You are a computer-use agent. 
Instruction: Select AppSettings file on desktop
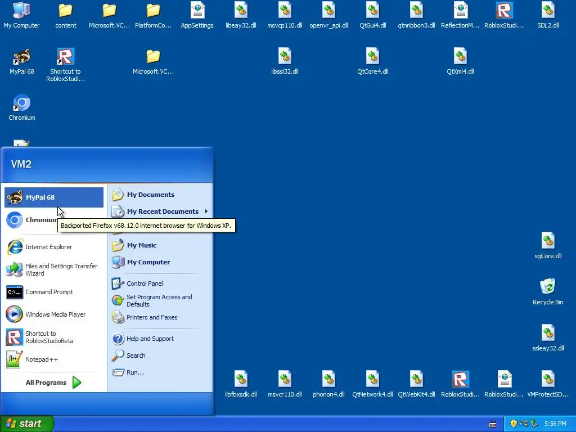[x=197, y=15]
